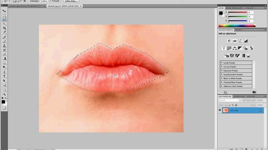Expand Selective Color Presets
268x150 pixels.
pyautogui.click(x=222, y=86)
